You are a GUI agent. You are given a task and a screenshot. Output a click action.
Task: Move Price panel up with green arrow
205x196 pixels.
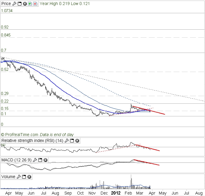[30, 4]
